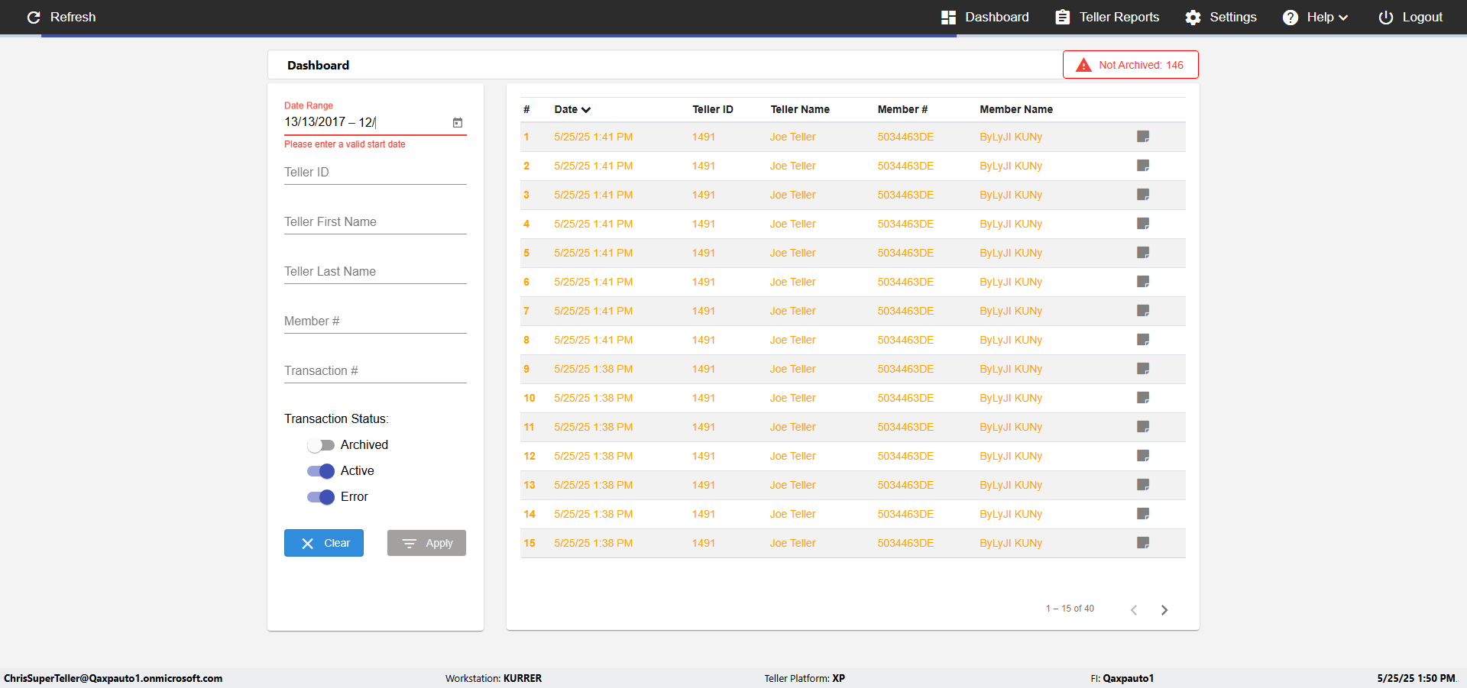This screenshot has height=688, width=1467.
Task: Click into the Transaction # field
Action: coord(375,371)
